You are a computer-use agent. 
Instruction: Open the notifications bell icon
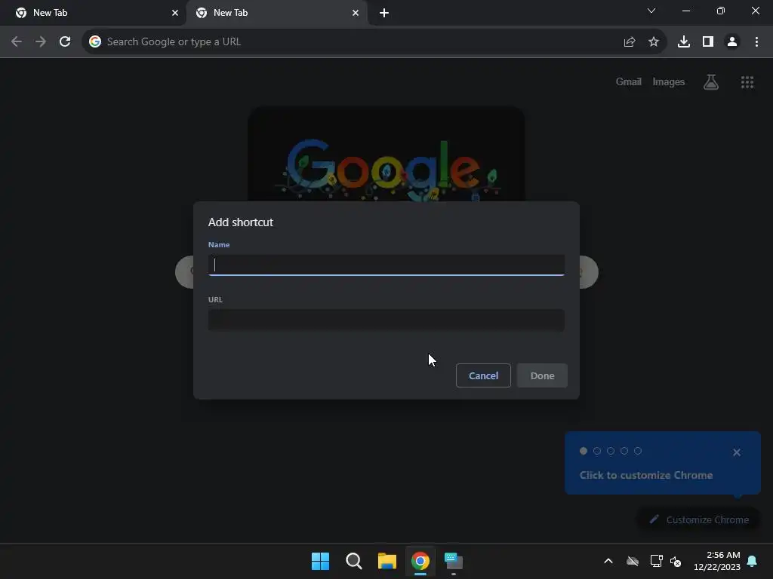[753, 561]
